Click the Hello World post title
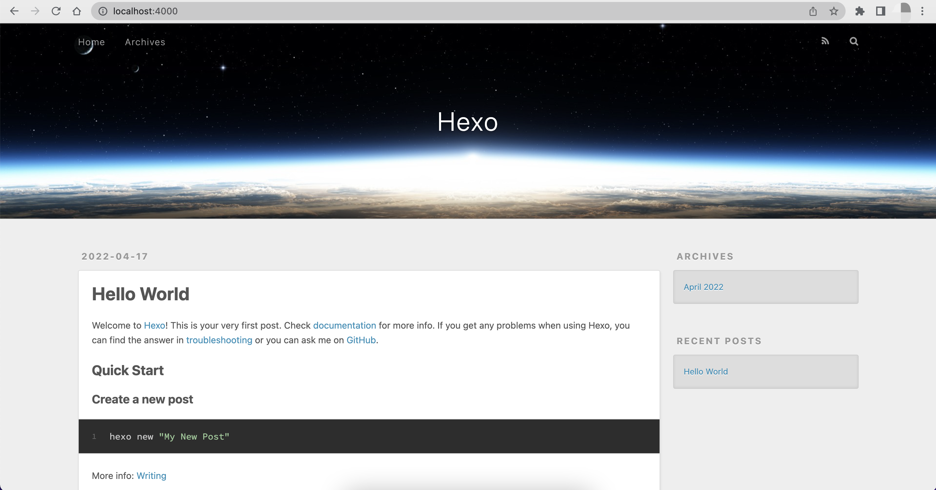Screen dimensions: 936x490 coord(140,294)
